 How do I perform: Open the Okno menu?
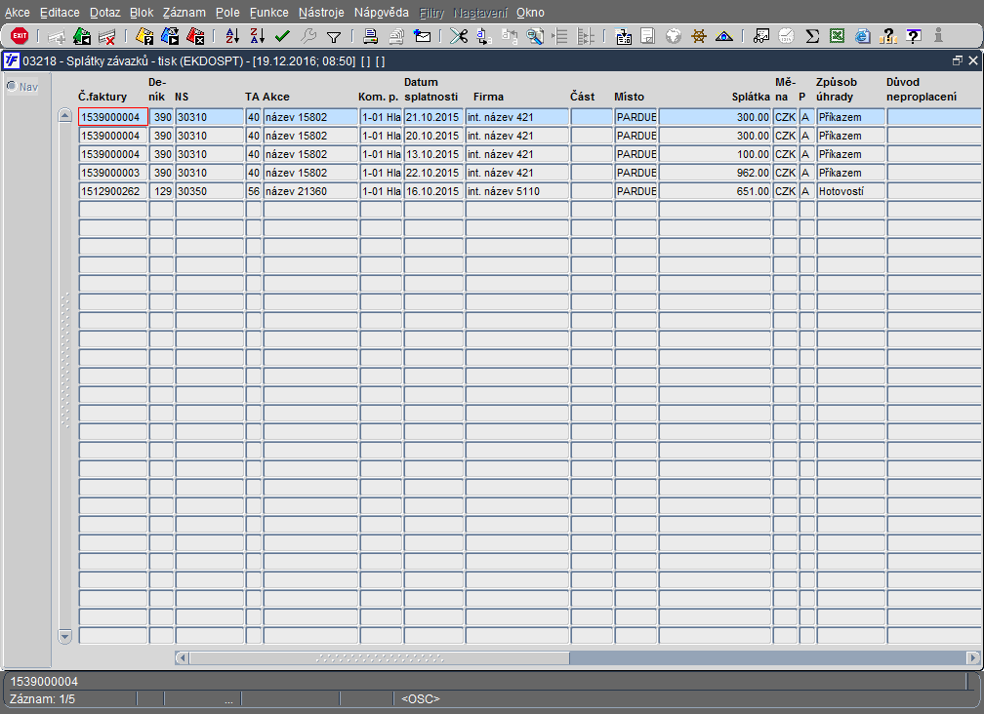coord(530,13)
